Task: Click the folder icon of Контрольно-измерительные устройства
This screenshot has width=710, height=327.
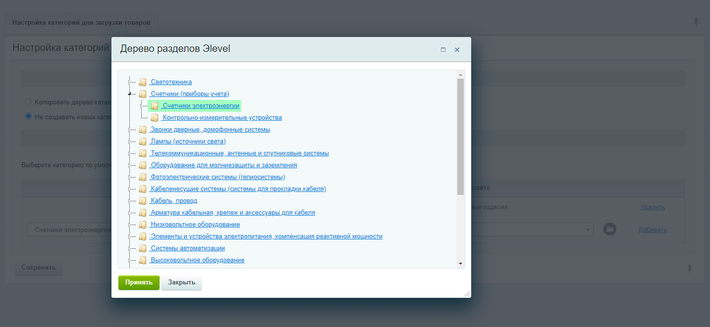Action: (x=155, y=118)
